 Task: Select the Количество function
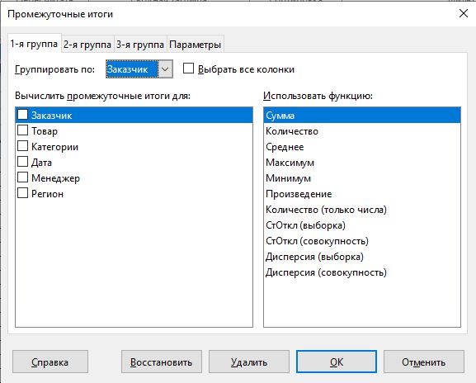pos(362,131)
